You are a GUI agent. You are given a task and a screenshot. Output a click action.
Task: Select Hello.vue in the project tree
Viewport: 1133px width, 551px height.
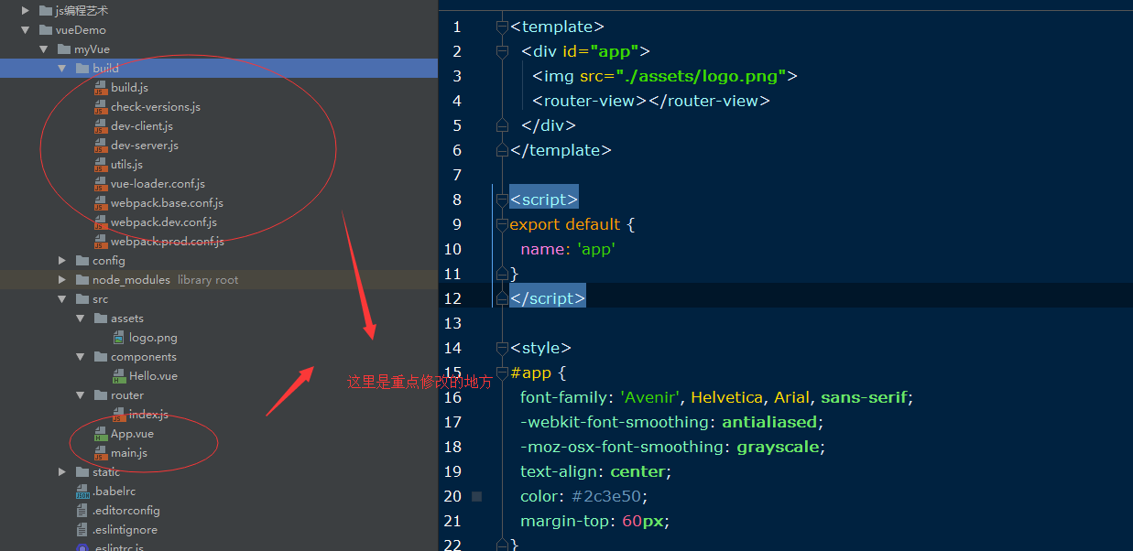pyautogui.click(x=153, y=376)
